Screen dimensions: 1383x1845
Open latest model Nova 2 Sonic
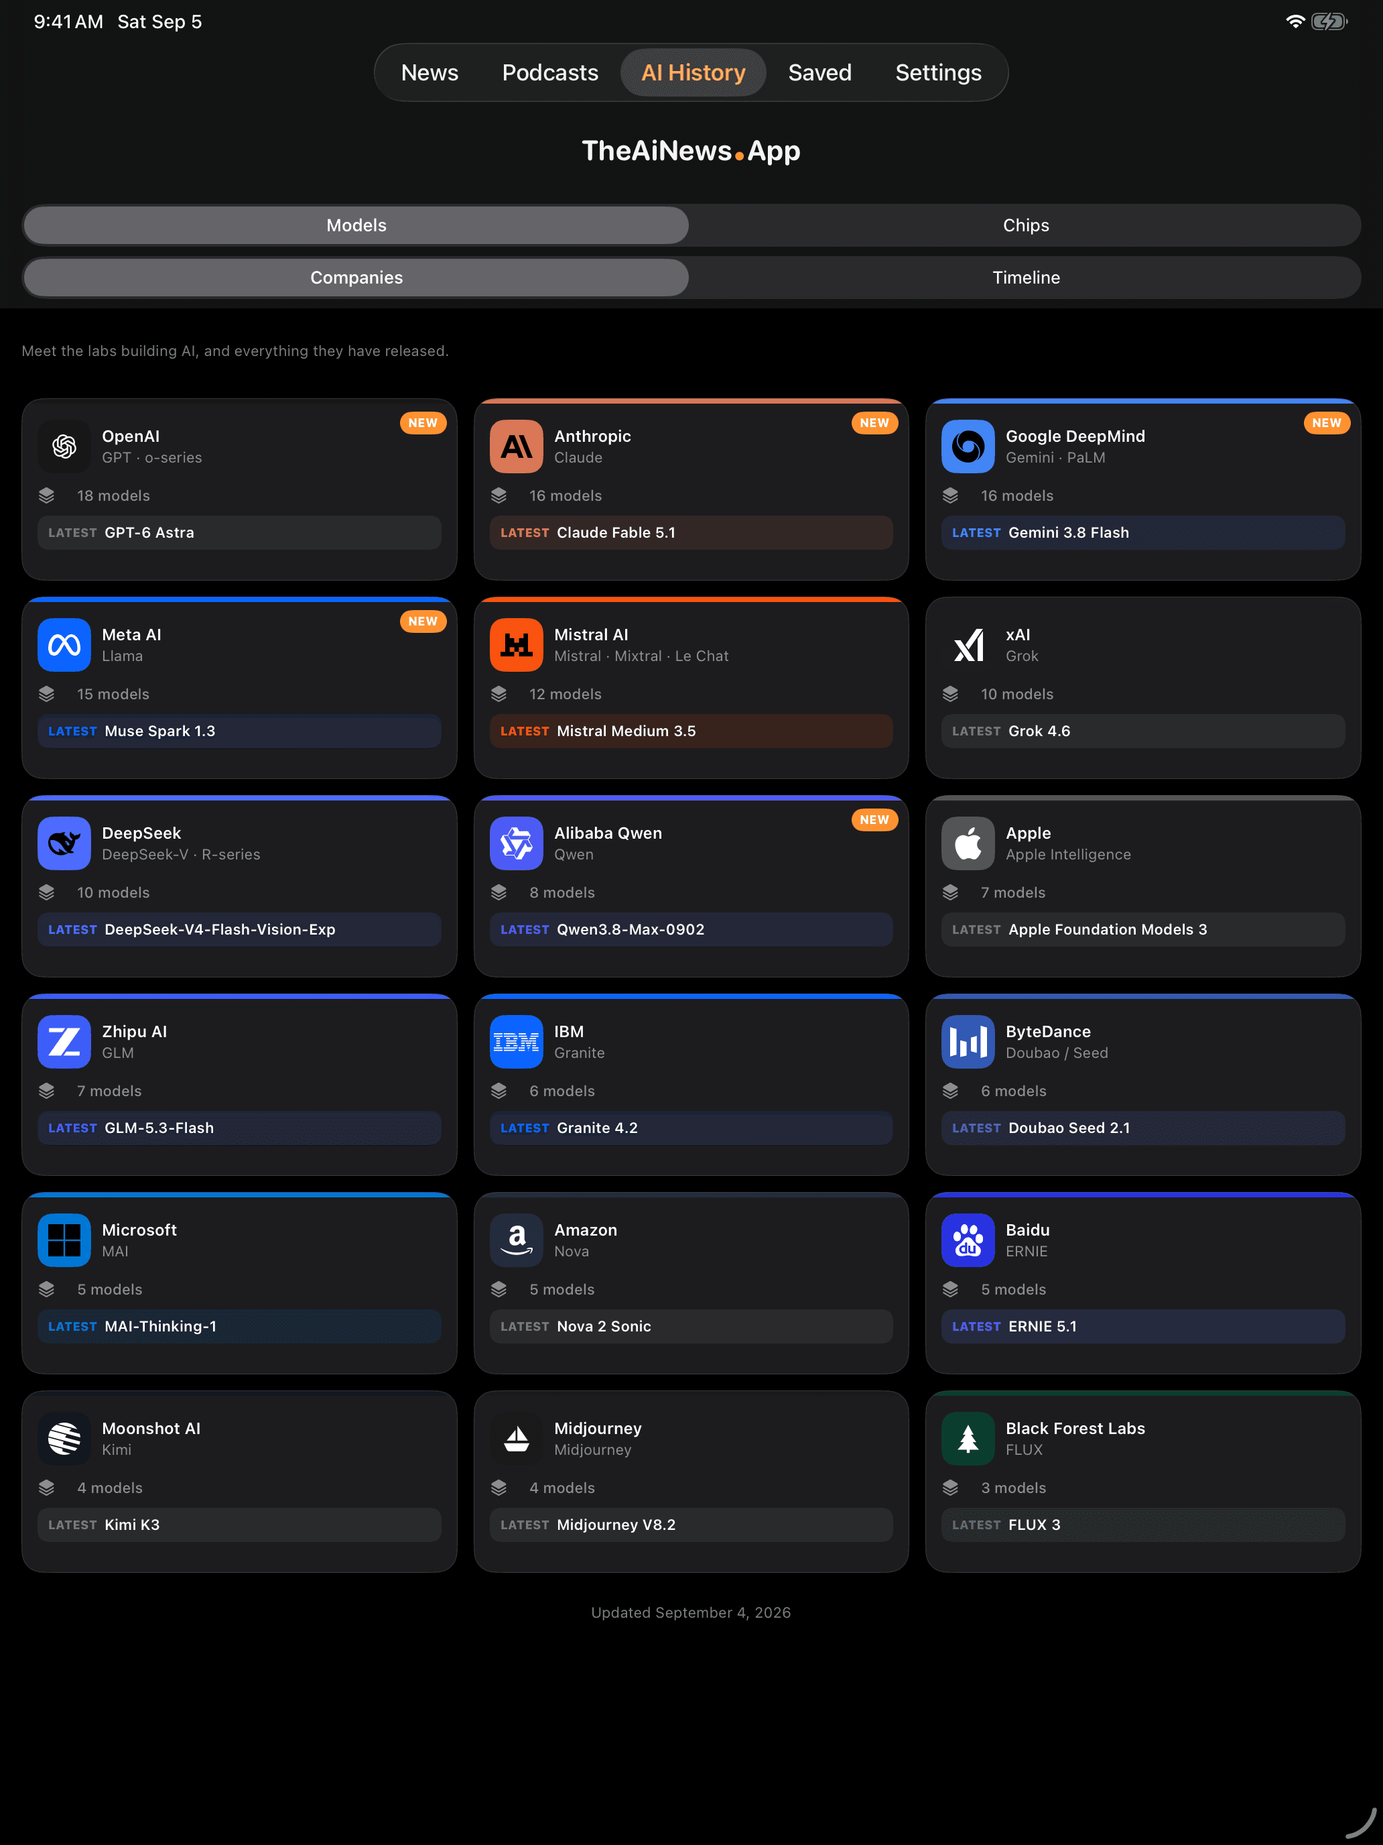point(691,1327)
